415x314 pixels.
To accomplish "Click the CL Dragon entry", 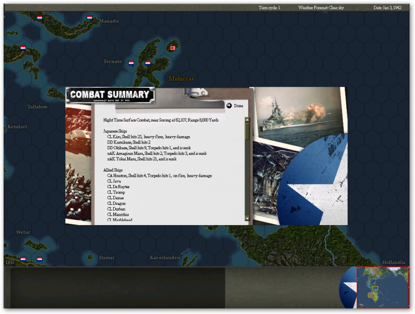I will point(116,203).
